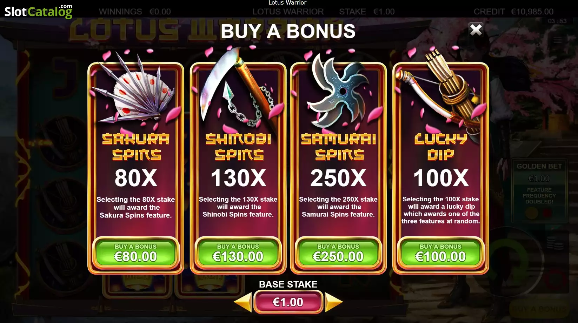Screen dimensions: 578x323
Task: Increase base stake with right gold arrow
Action: (333, 302)
